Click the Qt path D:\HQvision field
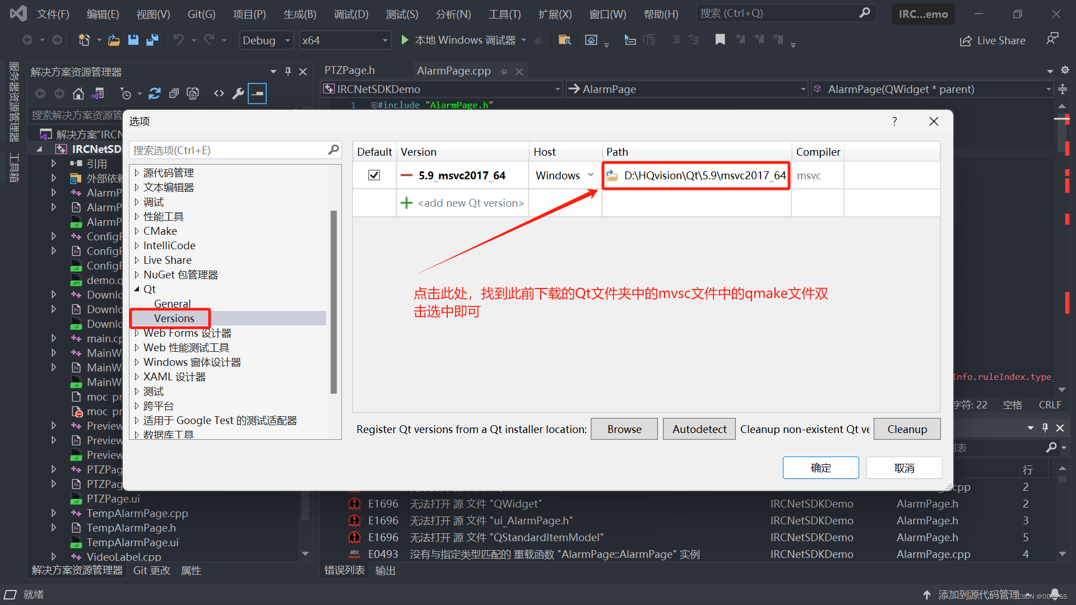 coord(705,175)
